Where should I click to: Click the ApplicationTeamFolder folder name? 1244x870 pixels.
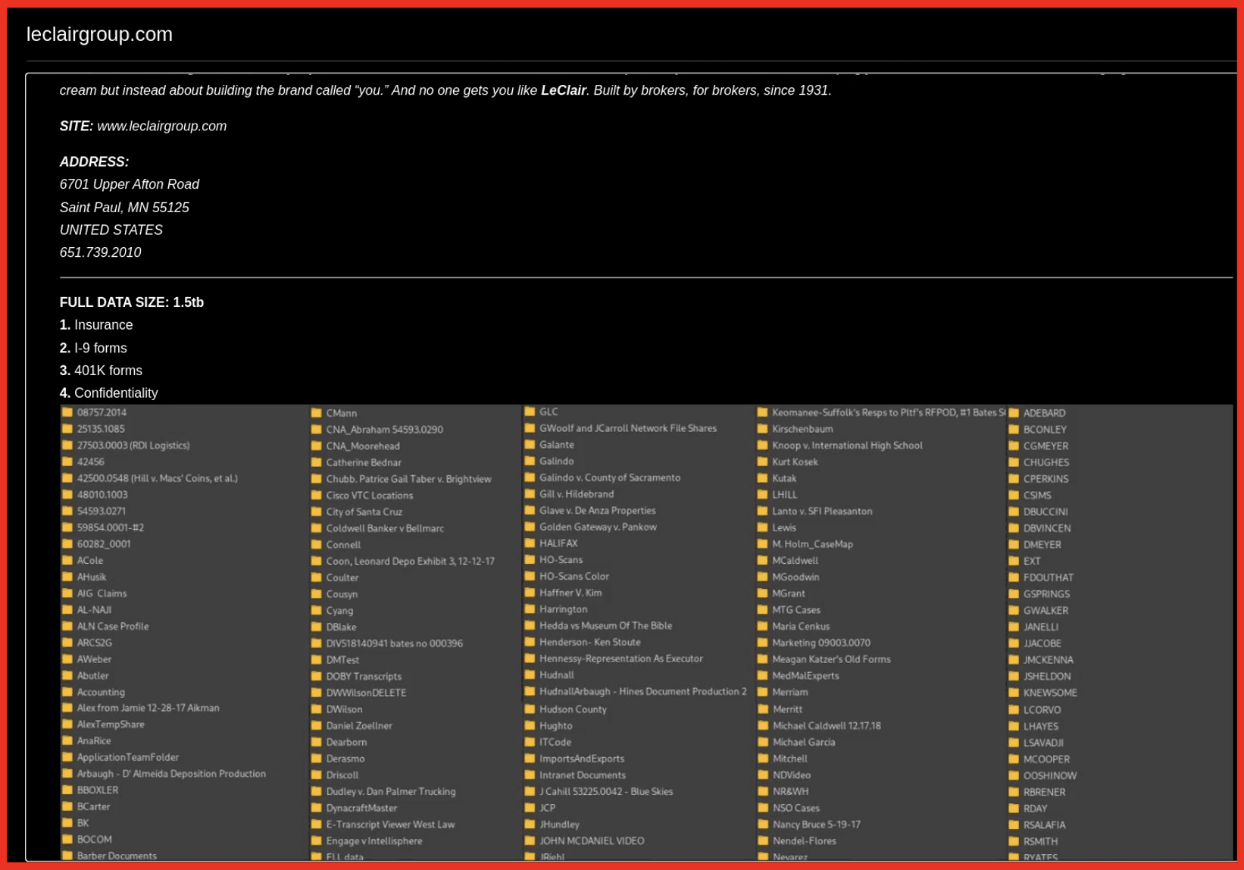coord(128,757)
